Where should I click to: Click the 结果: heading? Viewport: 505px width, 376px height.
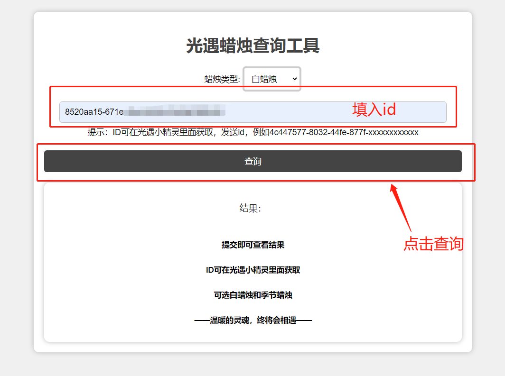(x=250, y=208)
